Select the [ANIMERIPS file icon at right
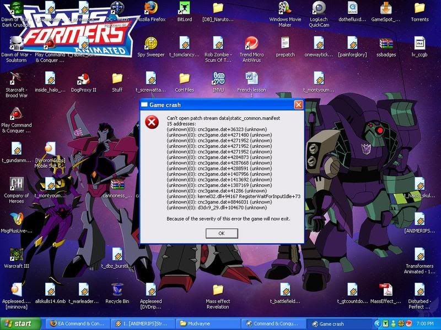Image resolution: width=441 pixels, height=330 pixels. (x=420, y=219)
